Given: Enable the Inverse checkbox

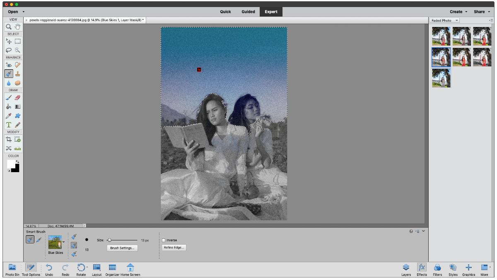Looking at the screenshot, I should (164, 240).
